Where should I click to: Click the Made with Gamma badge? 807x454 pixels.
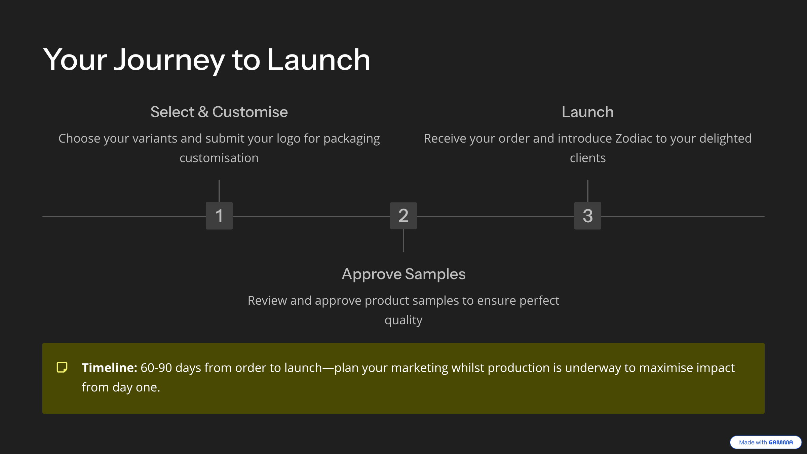(x=765, y=442)
